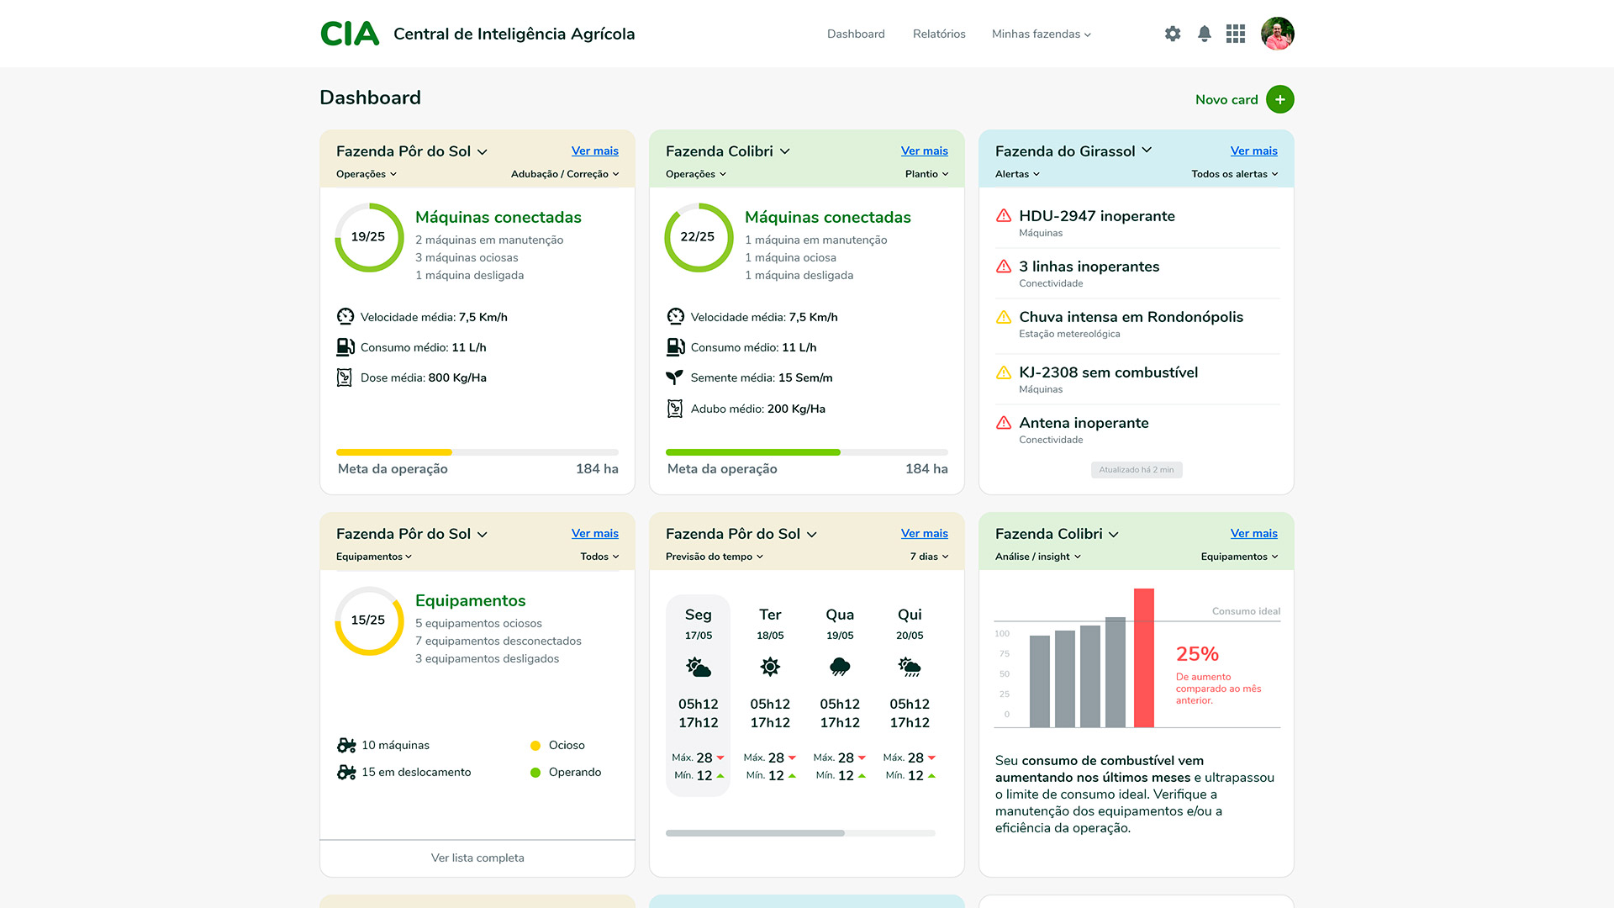Click the green plus Novo card button
The width and height of the screenshot is (1614, 908).
coord(1279,99)
